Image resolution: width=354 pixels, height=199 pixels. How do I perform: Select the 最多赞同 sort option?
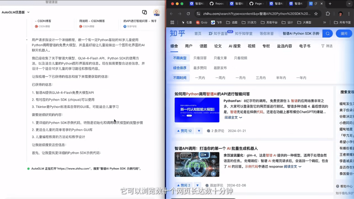tap(200, 68)
